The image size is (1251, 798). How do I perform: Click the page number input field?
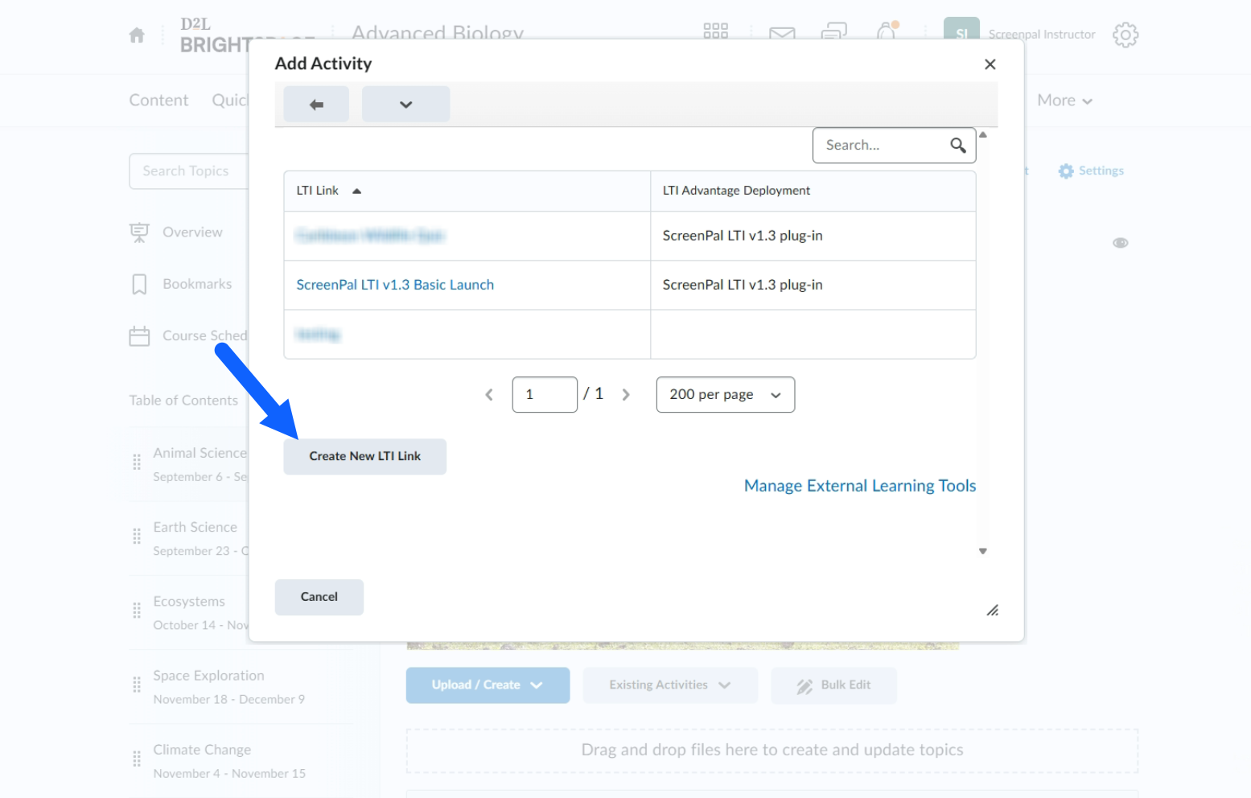coord(545,395)
